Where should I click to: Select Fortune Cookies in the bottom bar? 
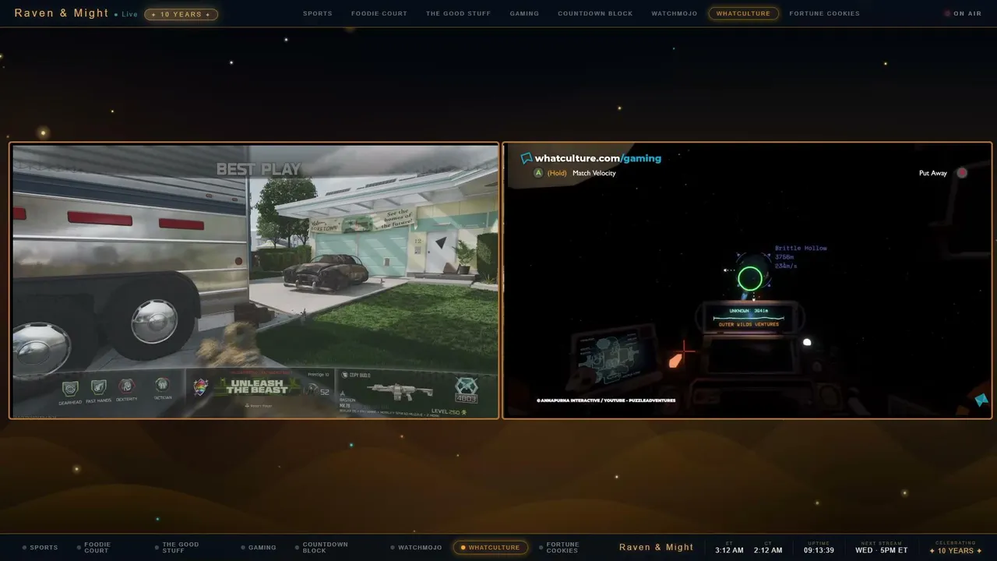[558, 548]
